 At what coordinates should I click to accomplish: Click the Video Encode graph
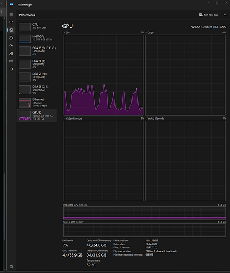(x=104, y=161)
